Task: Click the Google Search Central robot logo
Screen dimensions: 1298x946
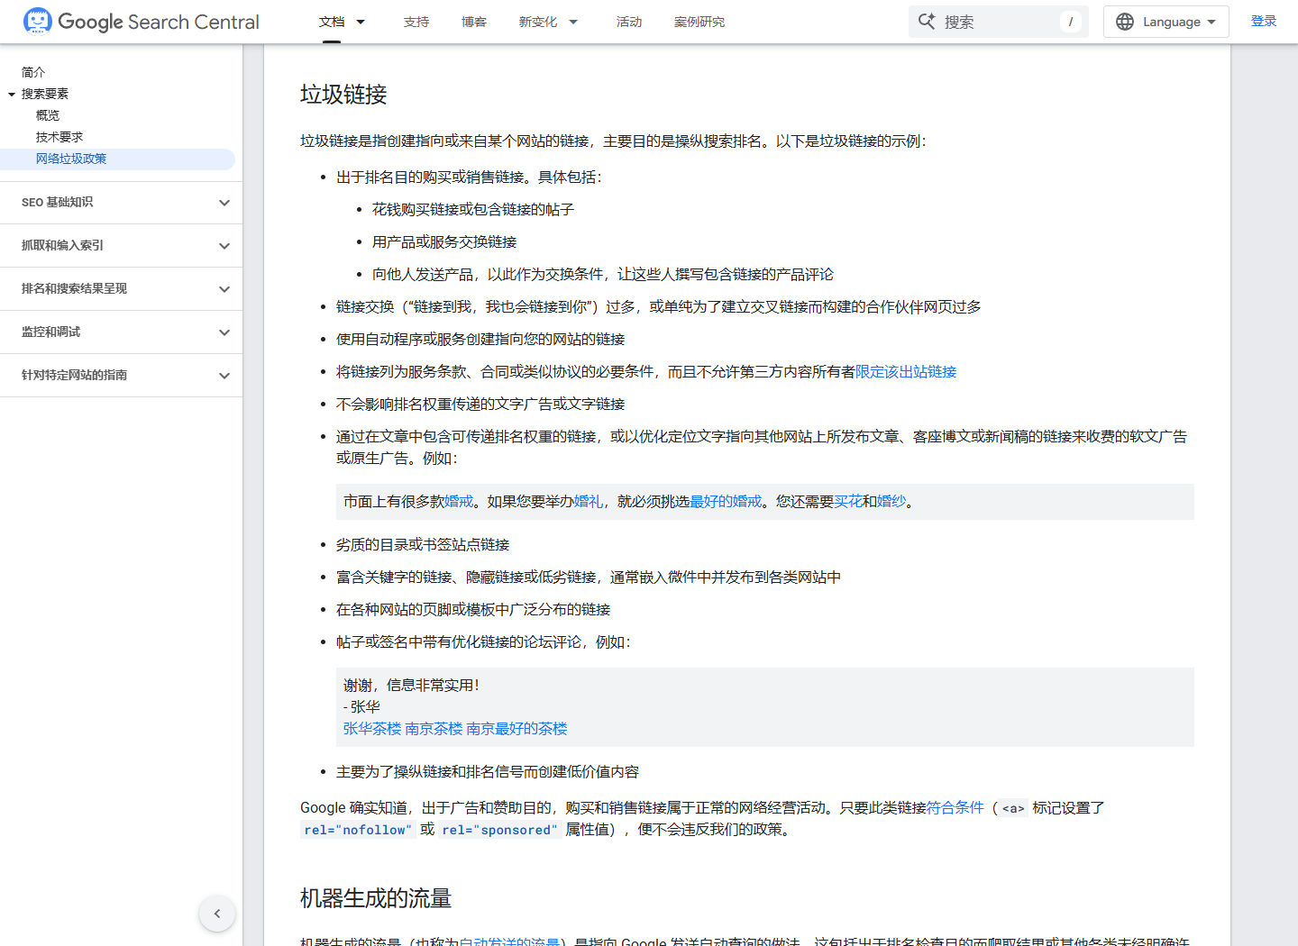Action: click(38, 21)
